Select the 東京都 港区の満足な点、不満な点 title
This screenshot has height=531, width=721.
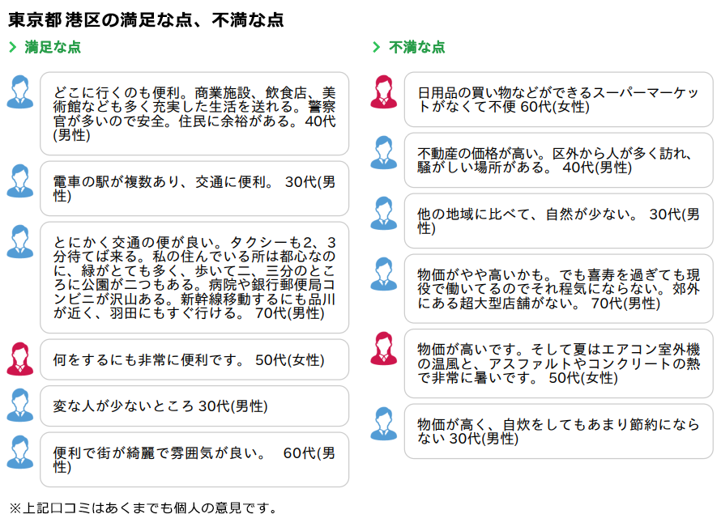point(146,19)
